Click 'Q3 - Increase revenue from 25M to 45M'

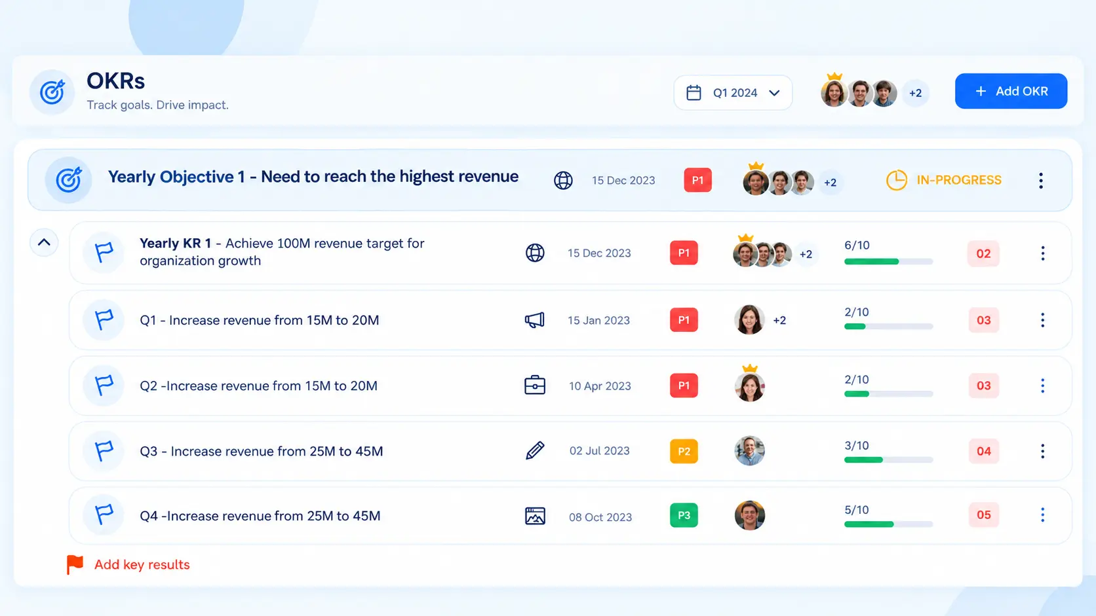pos(262,451)
